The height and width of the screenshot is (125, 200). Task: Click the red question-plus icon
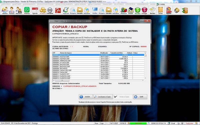(58, 10)
